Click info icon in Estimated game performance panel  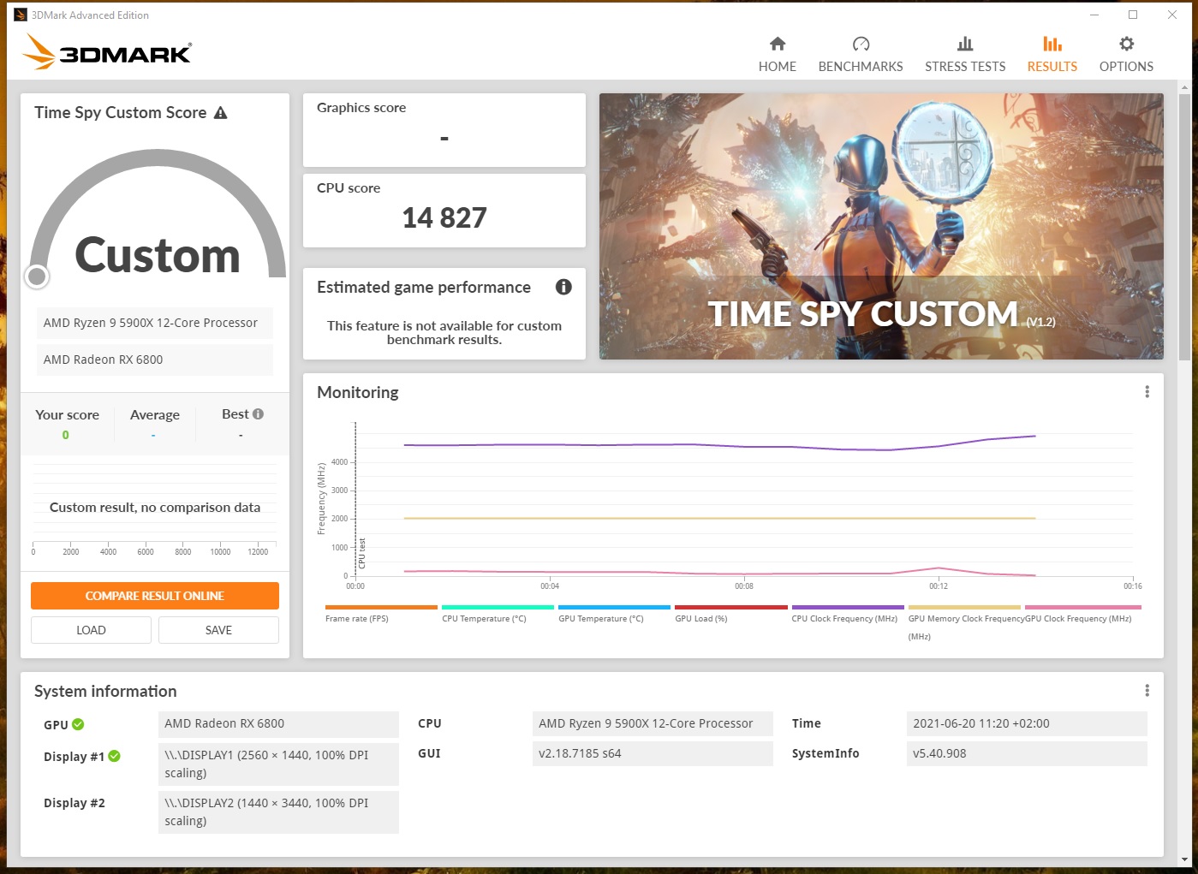click(563, 288)
